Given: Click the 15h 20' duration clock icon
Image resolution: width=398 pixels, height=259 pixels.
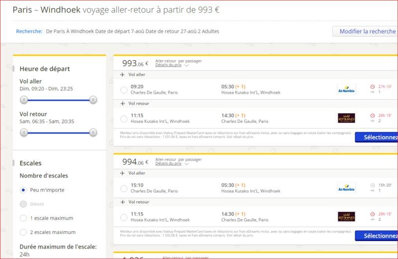Looking at the screenshot, I should [x=372, y=185].
